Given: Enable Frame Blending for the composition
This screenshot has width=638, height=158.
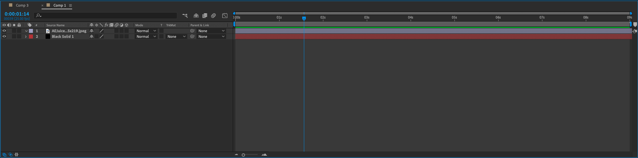Looking at the screenshot, I should (205, 16).
